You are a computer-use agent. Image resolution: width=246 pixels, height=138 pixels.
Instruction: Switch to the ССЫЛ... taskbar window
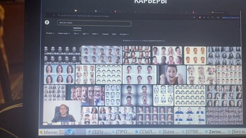[x=145, y=132]
